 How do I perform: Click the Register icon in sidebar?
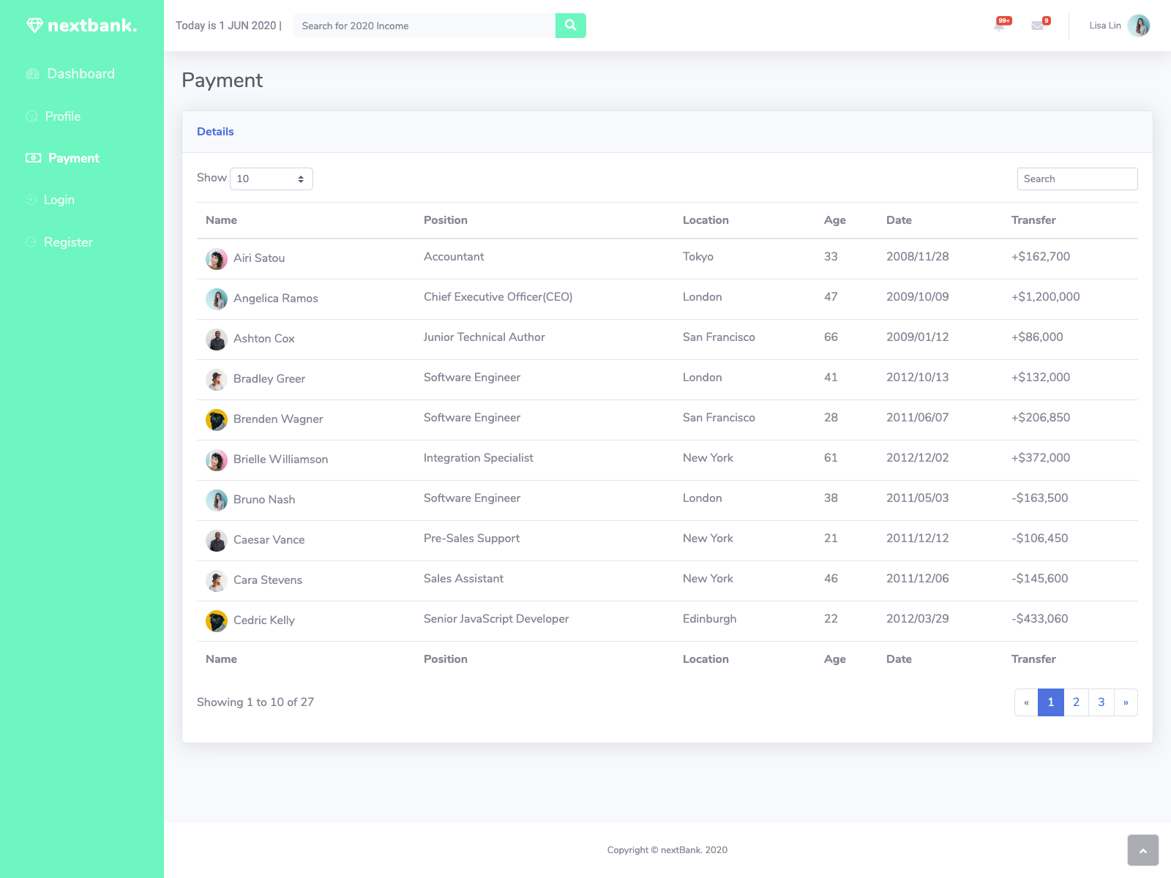31,242
